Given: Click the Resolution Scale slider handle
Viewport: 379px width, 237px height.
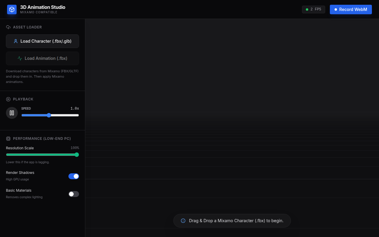Looking at the screenshot, I should tap(77, 155).
